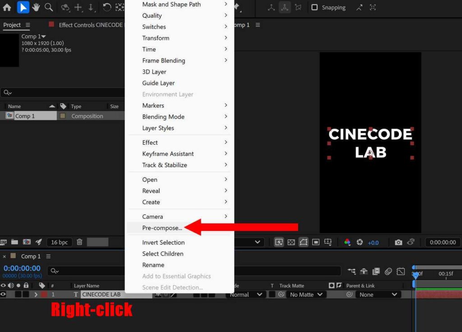Click the track matte pick whip icon
462x332 pixels.
coord(282,294)
